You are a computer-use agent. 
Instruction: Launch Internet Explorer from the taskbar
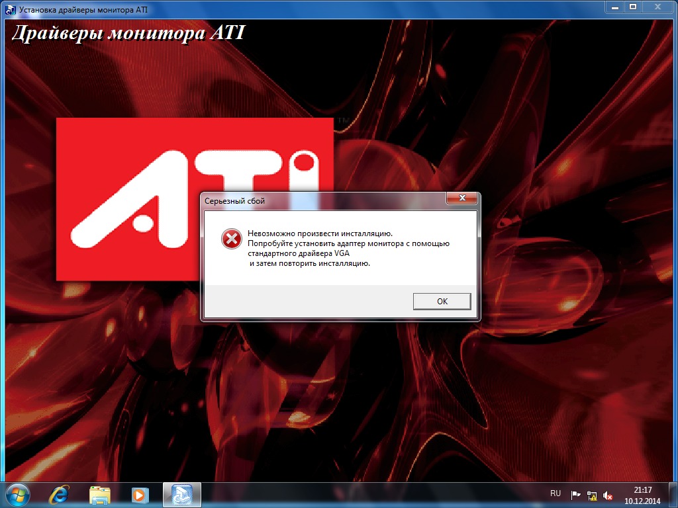(59, 494)
